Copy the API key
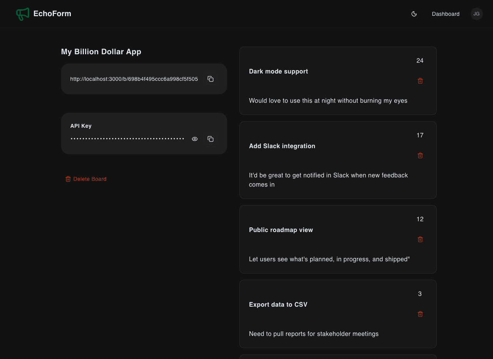Viewport: 493px width, 359px height. tap(211, 139)
